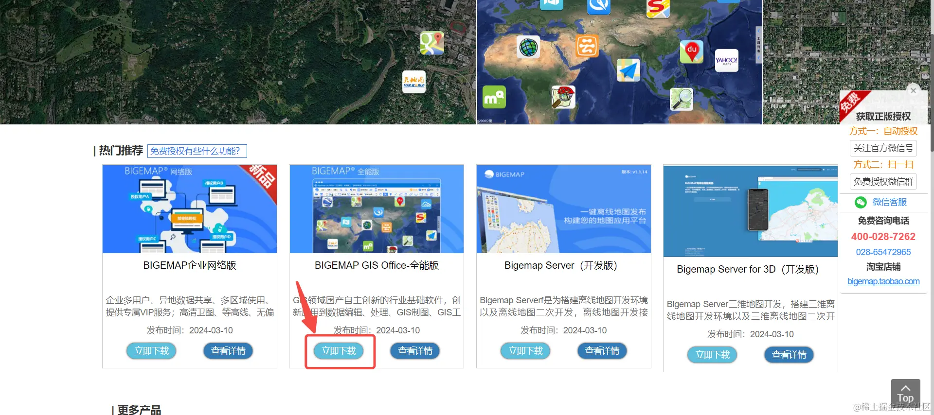Viewport: 934px width, 415px height.
Task: Click the '获取正版授权' sidebar heading
Action: coord(883,117)
